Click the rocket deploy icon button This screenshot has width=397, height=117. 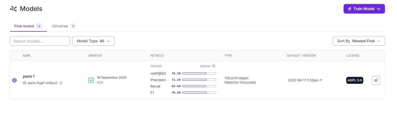click(376, 80)
